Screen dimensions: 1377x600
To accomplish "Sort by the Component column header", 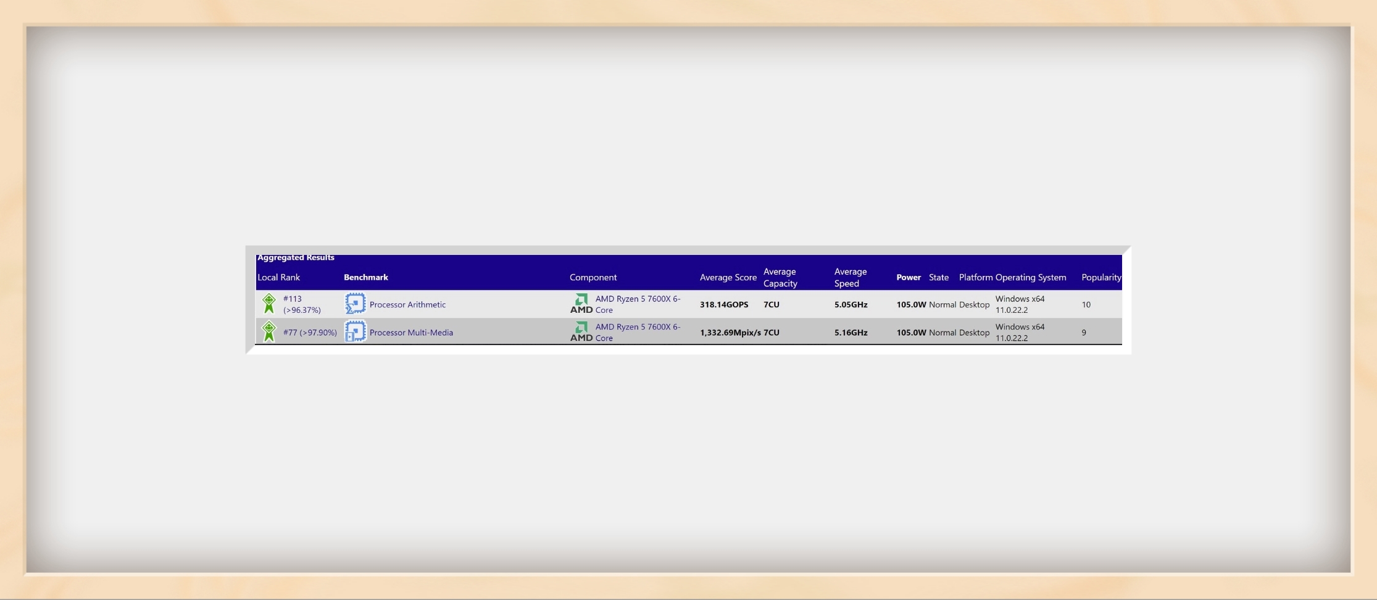I will 593,277.
